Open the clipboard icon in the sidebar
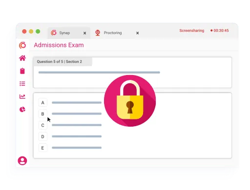Viewport: 250px width, 190px height. 22,71
